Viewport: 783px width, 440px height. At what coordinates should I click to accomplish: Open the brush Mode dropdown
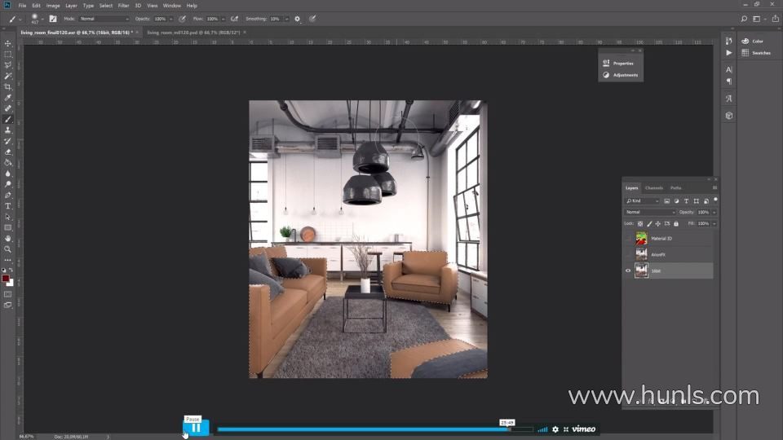click(104, 18)
